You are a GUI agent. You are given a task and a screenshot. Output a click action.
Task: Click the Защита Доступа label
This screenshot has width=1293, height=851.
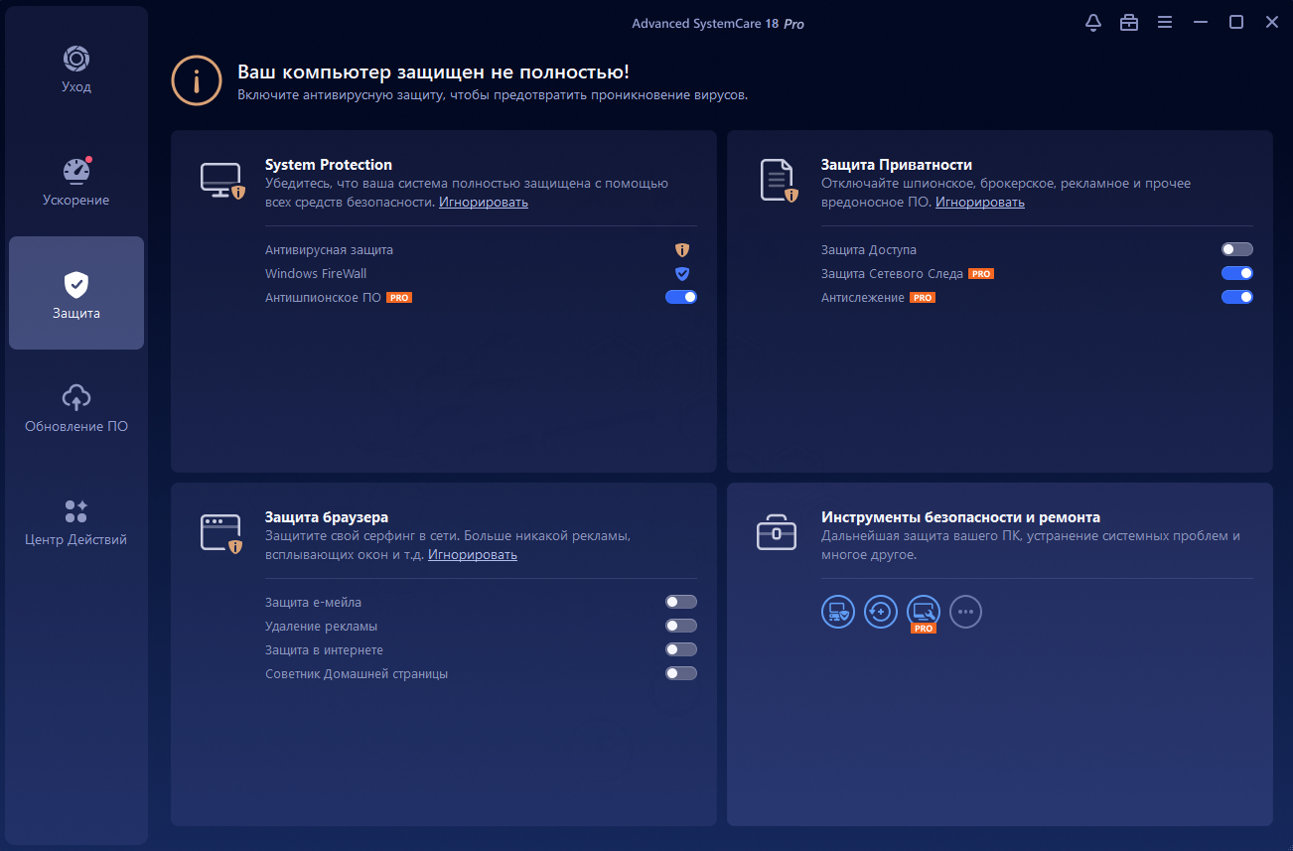pos(869,250)
